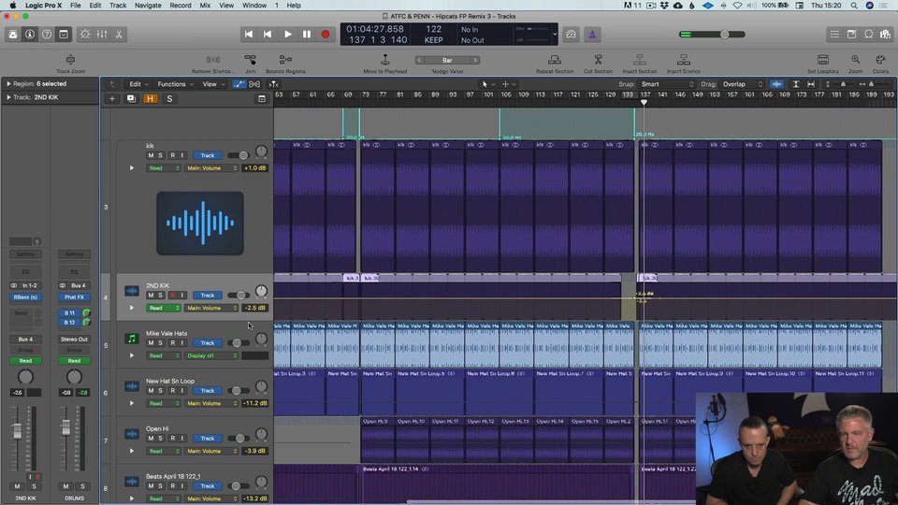Expand the Track 2ND KIK inspector
The width and height of the screenshot is (898, 505).
[8, 97]
